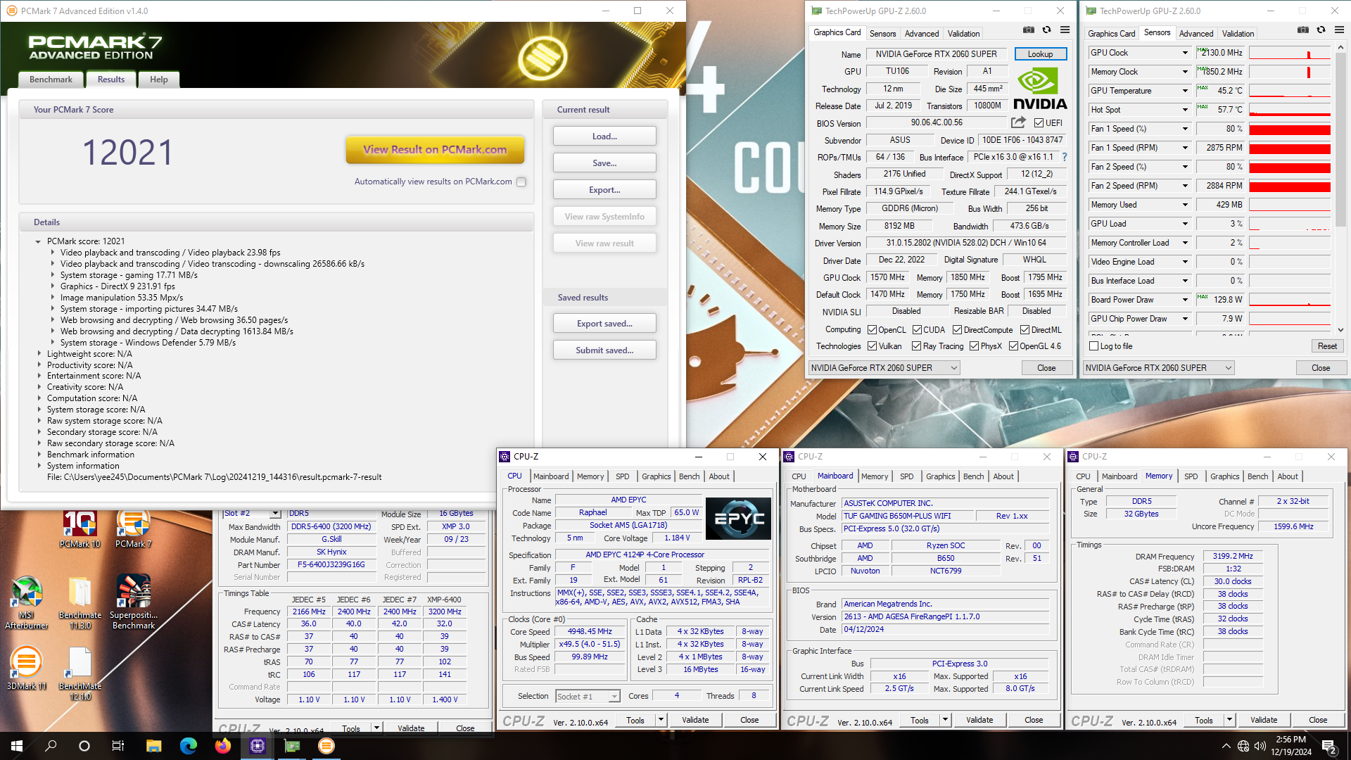Click View Result on PCMark.com button
Image resolution: width=1351 pixels, height=760 pixels.
click(435, 149)
